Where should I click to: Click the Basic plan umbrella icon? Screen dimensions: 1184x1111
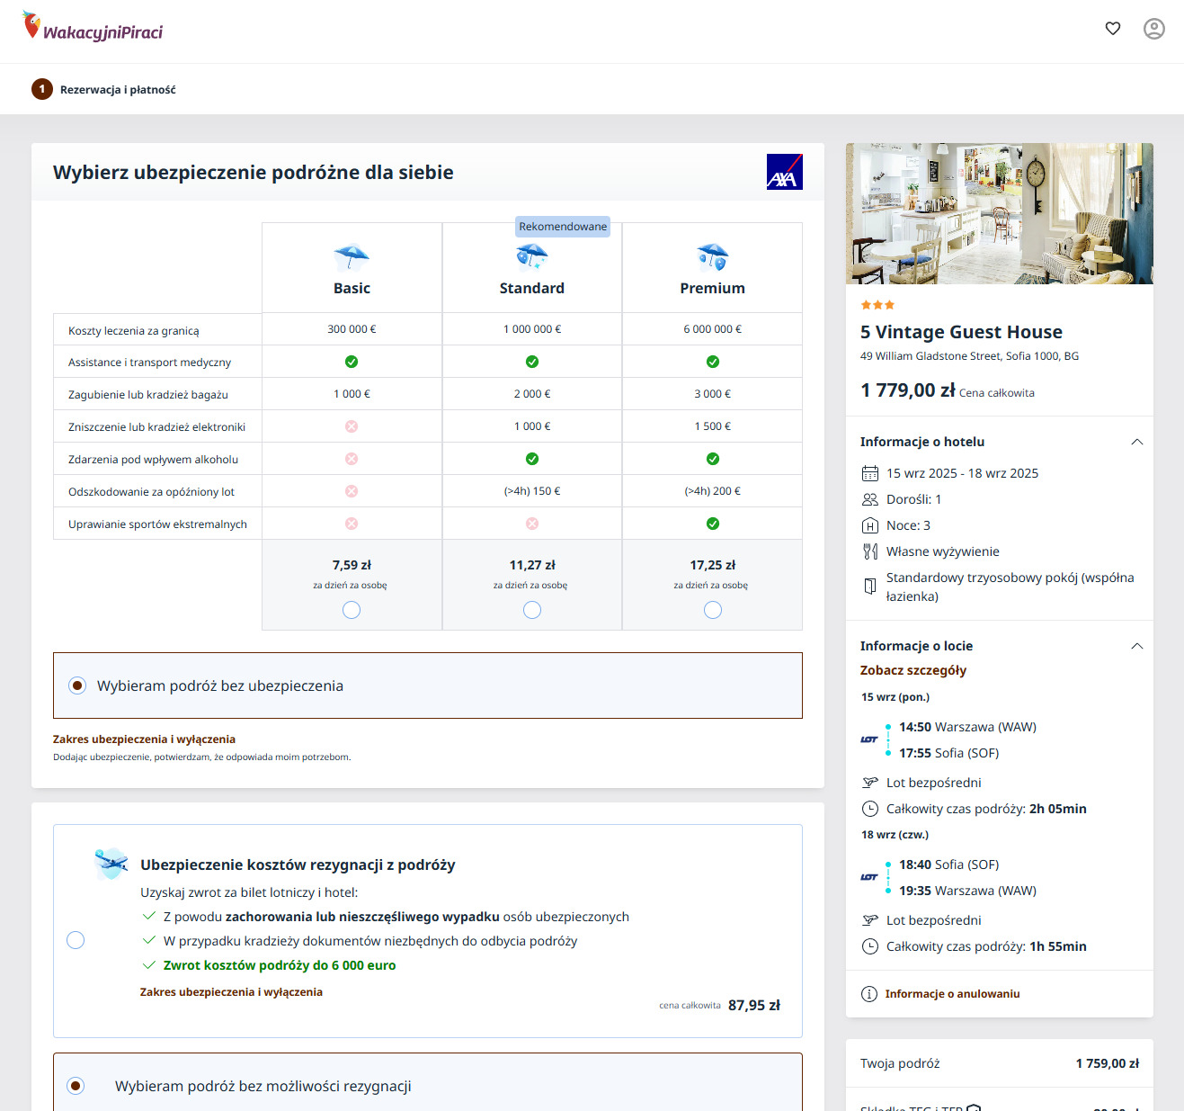[352, 258]
